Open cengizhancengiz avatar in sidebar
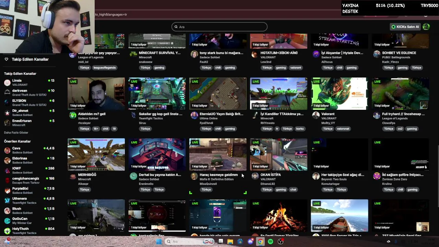Image resolution: width=439 pixels, height=247 pixels. coord(7,180)
